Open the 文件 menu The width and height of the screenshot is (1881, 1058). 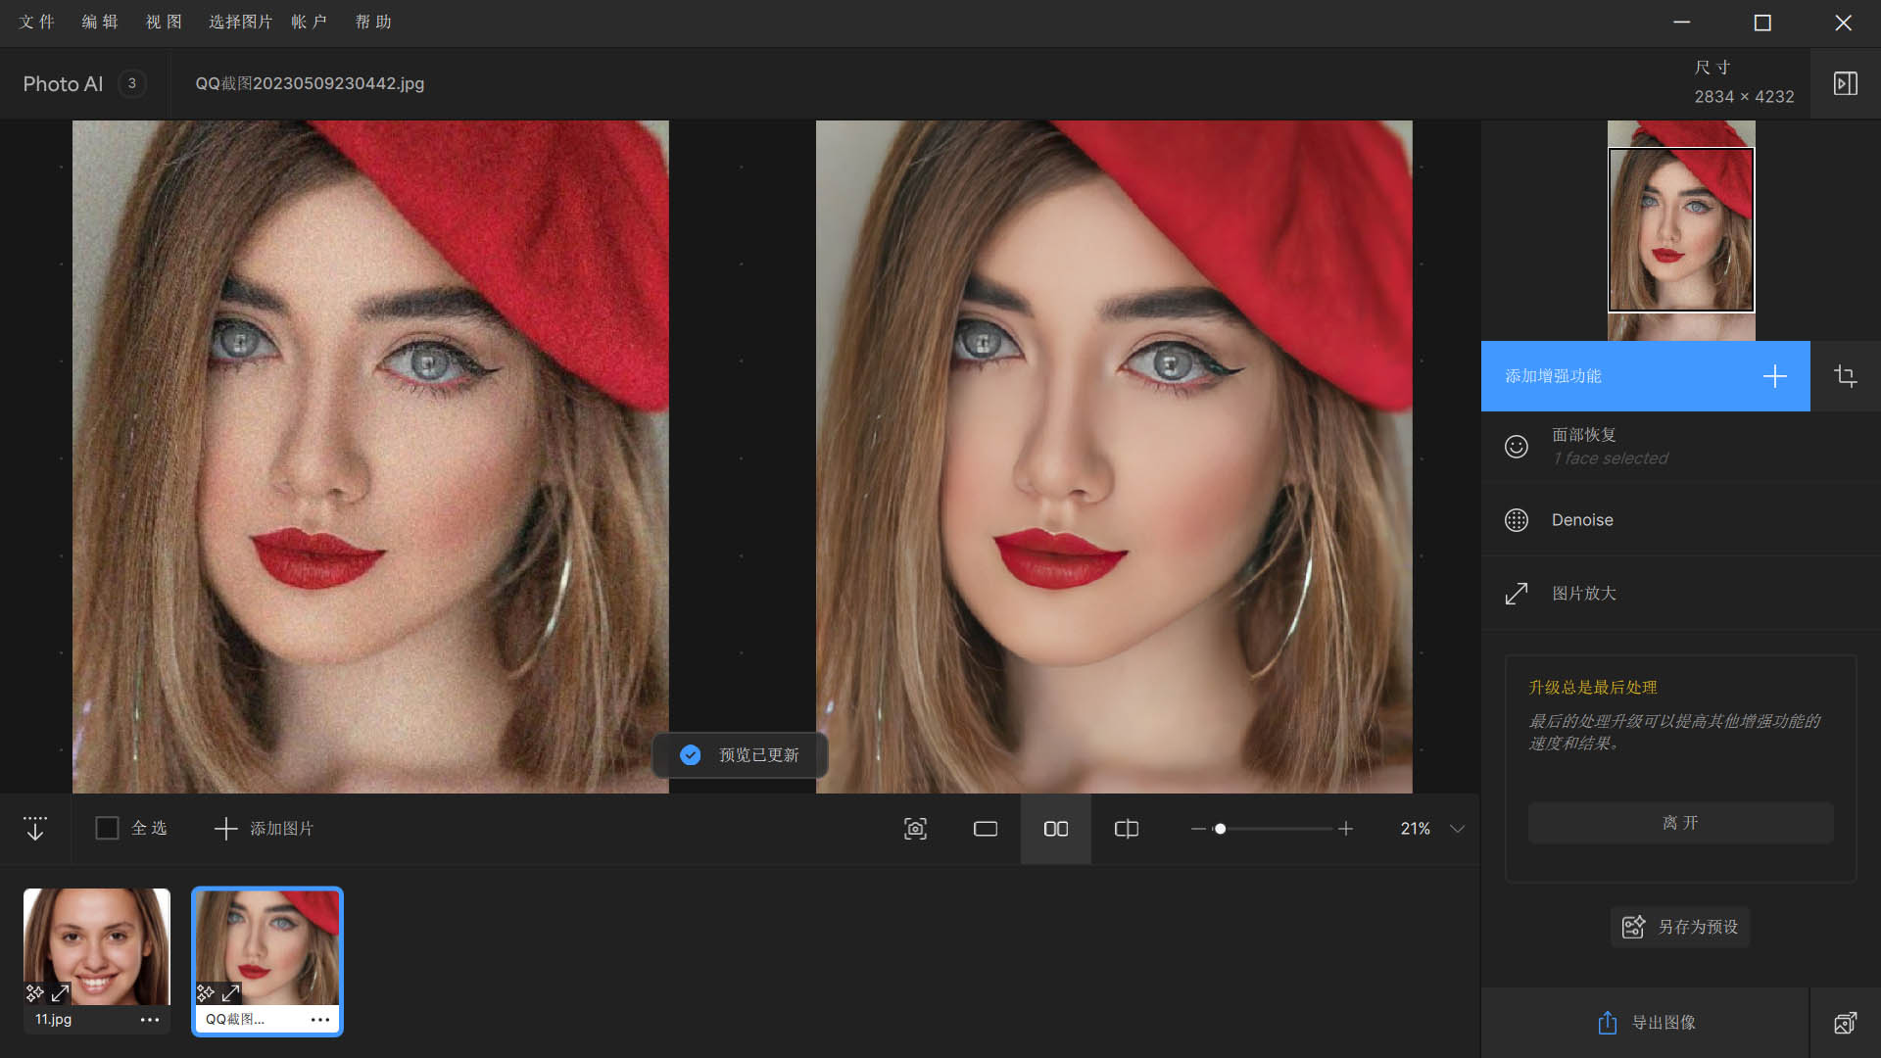pyautogui.click(x=36, y=22)
